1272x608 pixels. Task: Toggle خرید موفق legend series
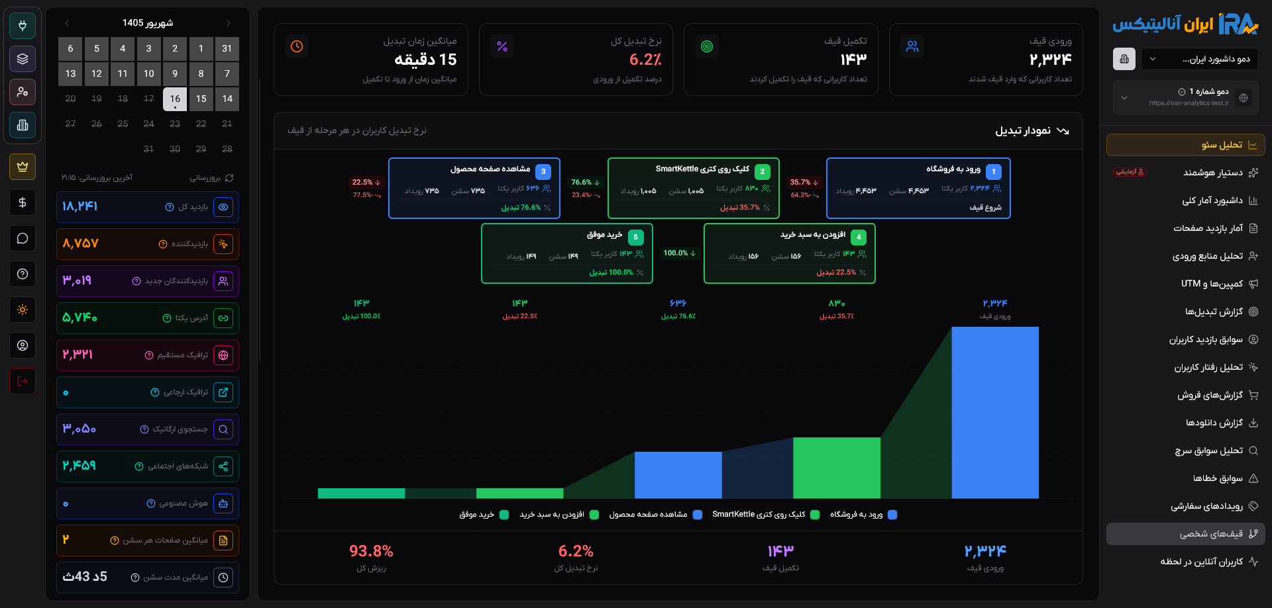coord(484,515)
